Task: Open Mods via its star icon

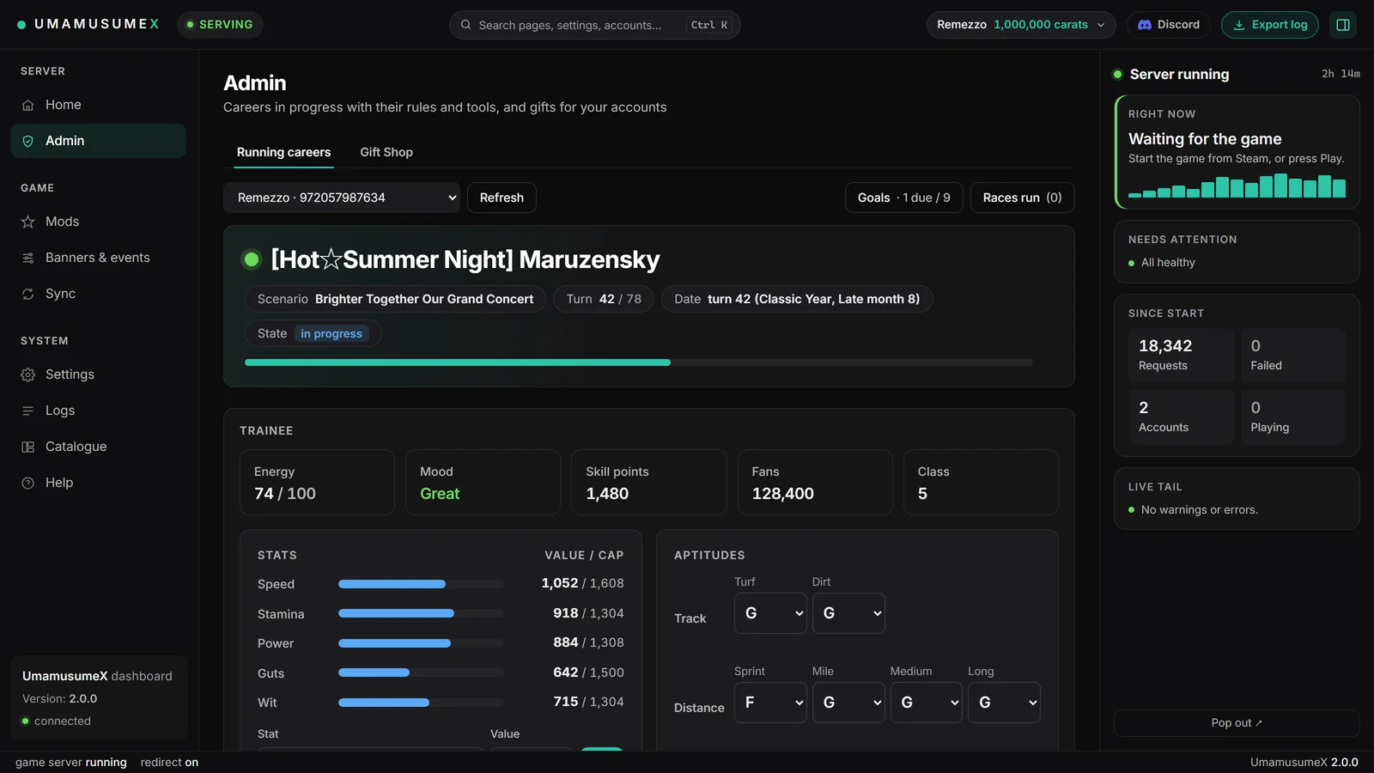Action: pyautogui.click(x=28, y=222)
